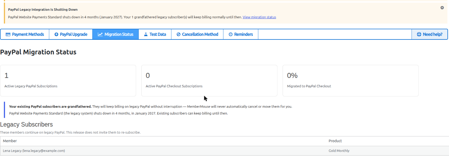449x160 pixels.
Task: Click the notice title PayPal Legacy Integration Is Shutting Down
Action: tap(43, 10)
